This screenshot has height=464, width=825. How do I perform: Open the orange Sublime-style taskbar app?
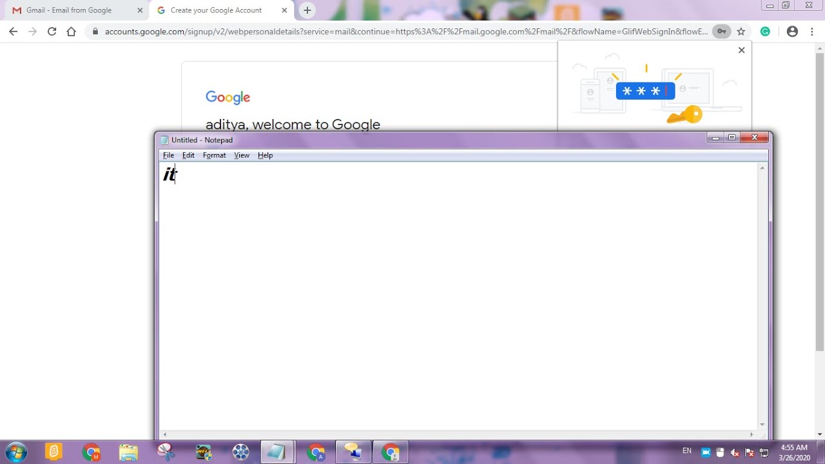pos(54,452)
